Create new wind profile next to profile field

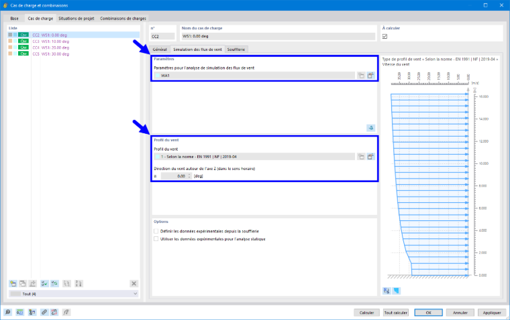pyautogui.click(x=361, y=157)
